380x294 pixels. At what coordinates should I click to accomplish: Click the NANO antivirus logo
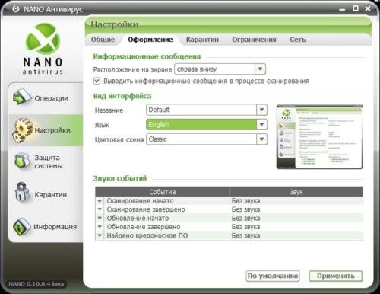click(x=43, y=48)
